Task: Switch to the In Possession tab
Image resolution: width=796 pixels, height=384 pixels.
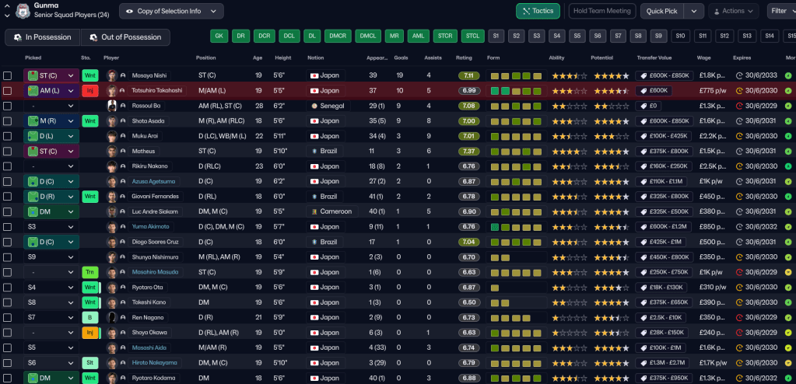Action: [x=43, y=37]
